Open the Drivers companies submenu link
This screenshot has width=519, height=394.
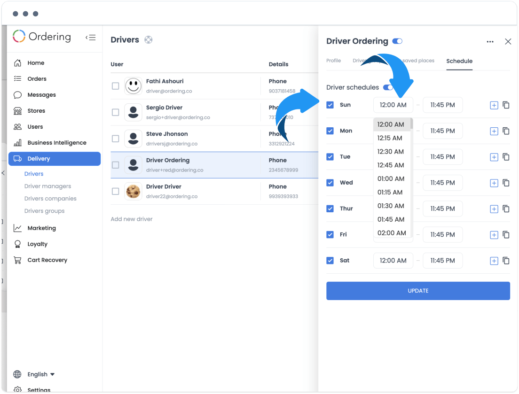[50, 198]
